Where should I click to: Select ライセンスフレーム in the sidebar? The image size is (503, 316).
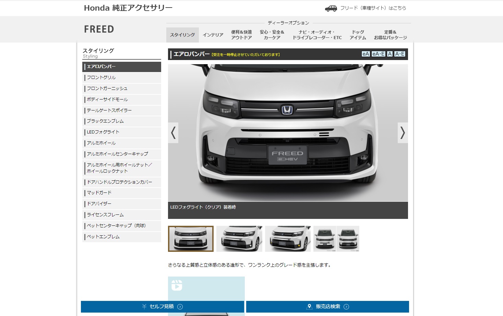click(122, 215)
